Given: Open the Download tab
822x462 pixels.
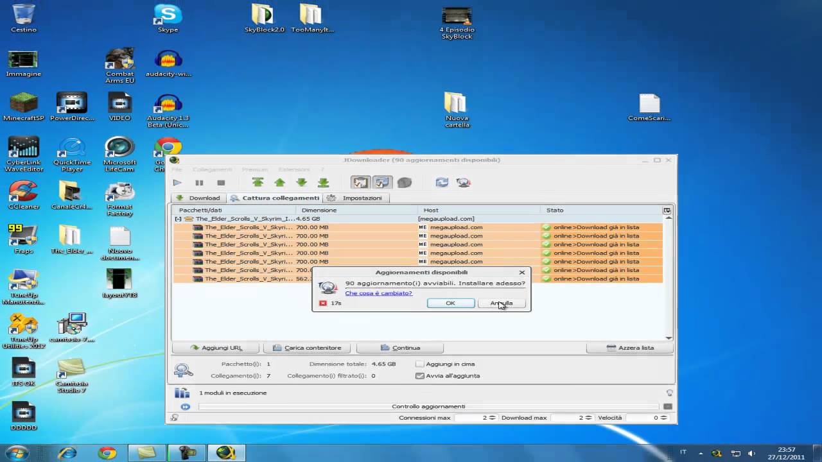Looking at the screenshot, I should [198, 198].
